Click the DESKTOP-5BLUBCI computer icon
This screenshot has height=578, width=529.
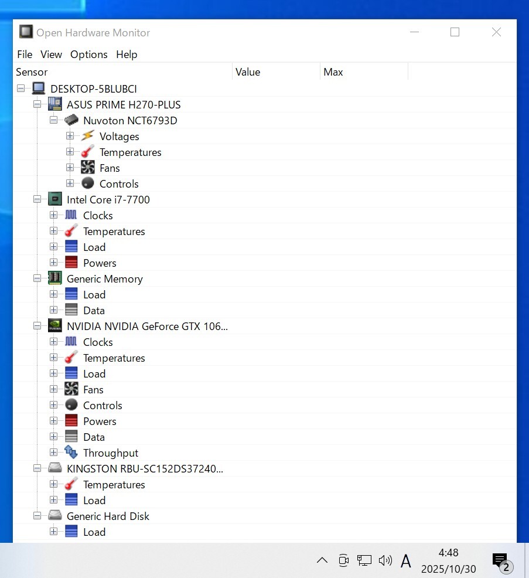(38, 89)
